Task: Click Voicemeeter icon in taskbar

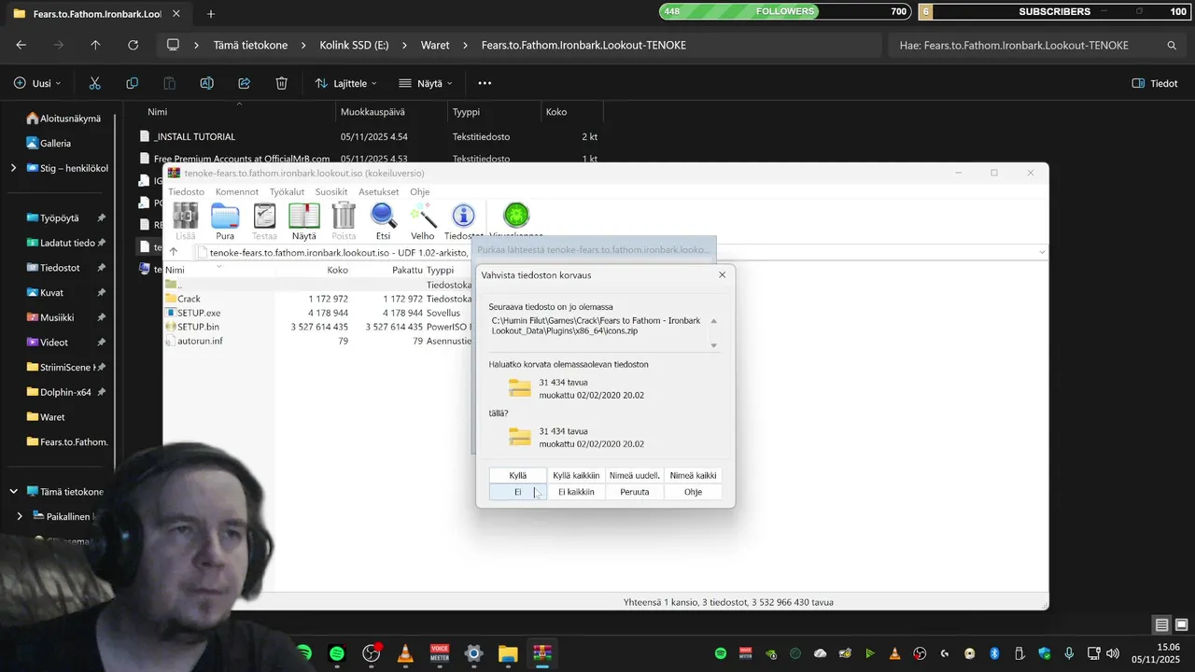Action: [440, 653]
